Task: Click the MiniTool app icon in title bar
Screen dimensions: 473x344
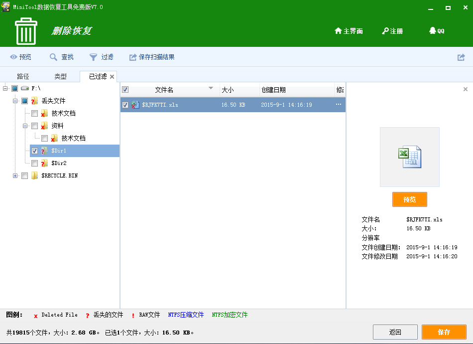Action: 6,6
